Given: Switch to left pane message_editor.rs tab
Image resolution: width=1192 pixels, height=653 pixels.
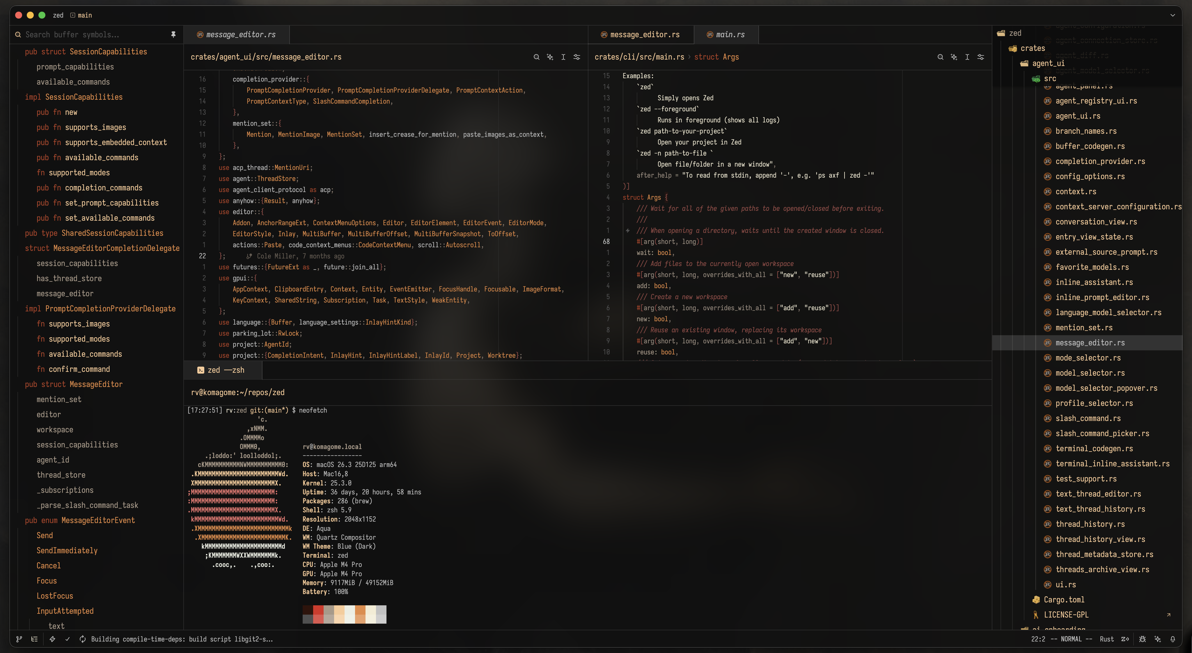Looking at the screenshot, I should pyautogui.click(x=237, y=35).
